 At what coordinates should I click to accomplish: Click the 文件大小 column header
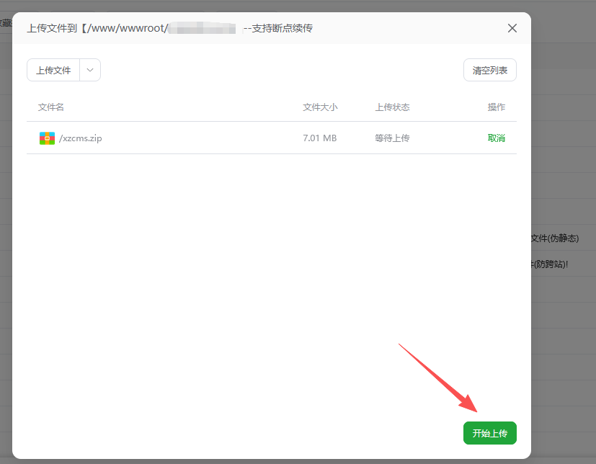320,107
